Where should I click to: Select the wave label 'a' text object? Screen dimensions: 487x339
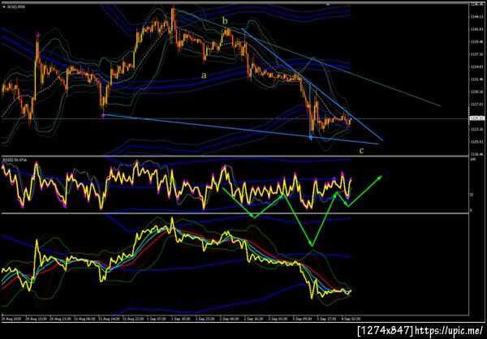(x=204, y=75)
